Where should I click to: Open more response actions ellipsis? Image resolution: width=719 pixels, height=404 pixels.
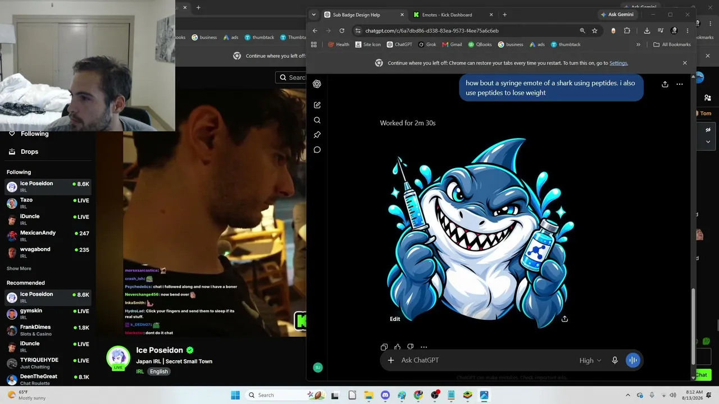click(x=424, y=347)
